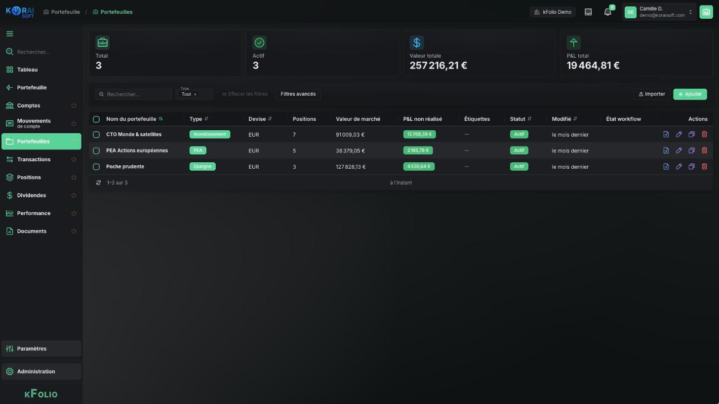Viewport: 719px width, 404px height.
Task: Delete Poche prudente with trash icon
Action: (x=705, y=167)
